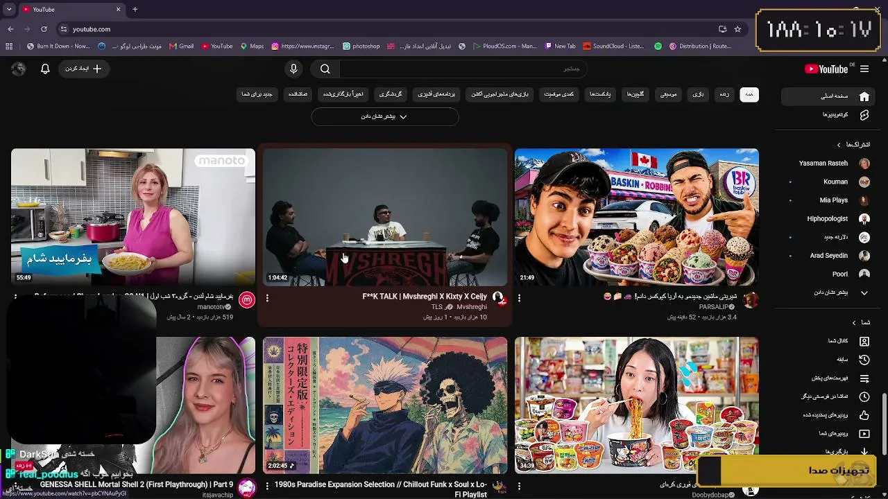Open the PloudOS.com bookmark
This screenshot has width=888, height=499.
(x=505, y=46)
